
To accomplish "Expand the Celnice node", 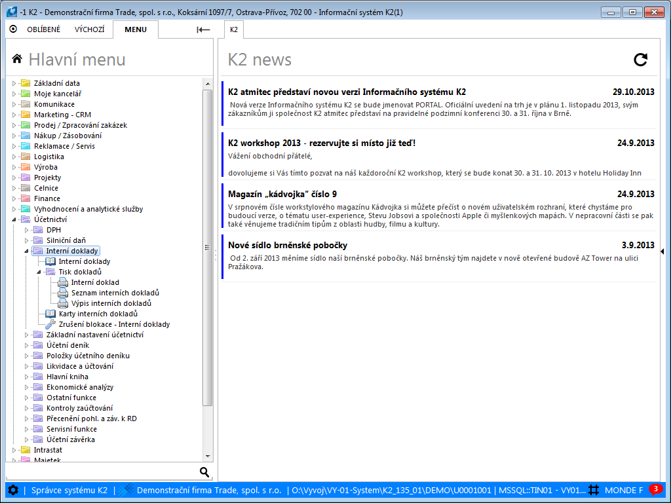I will pyautogui.click(x=14, y=188).
